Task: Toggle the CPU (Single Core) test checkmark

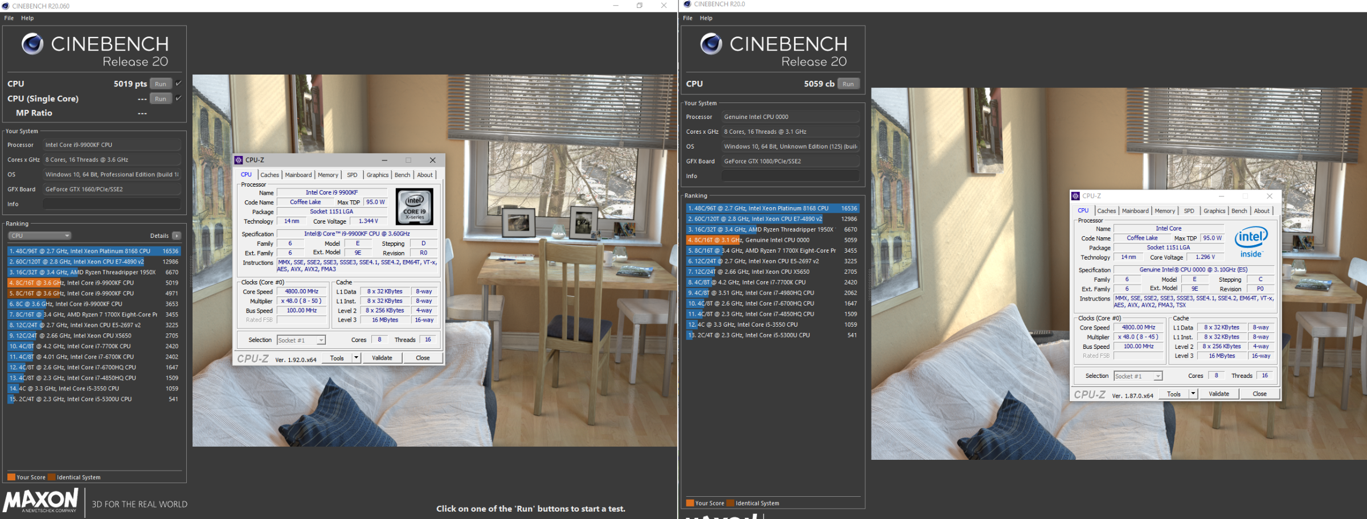Action: coord(178,98)
